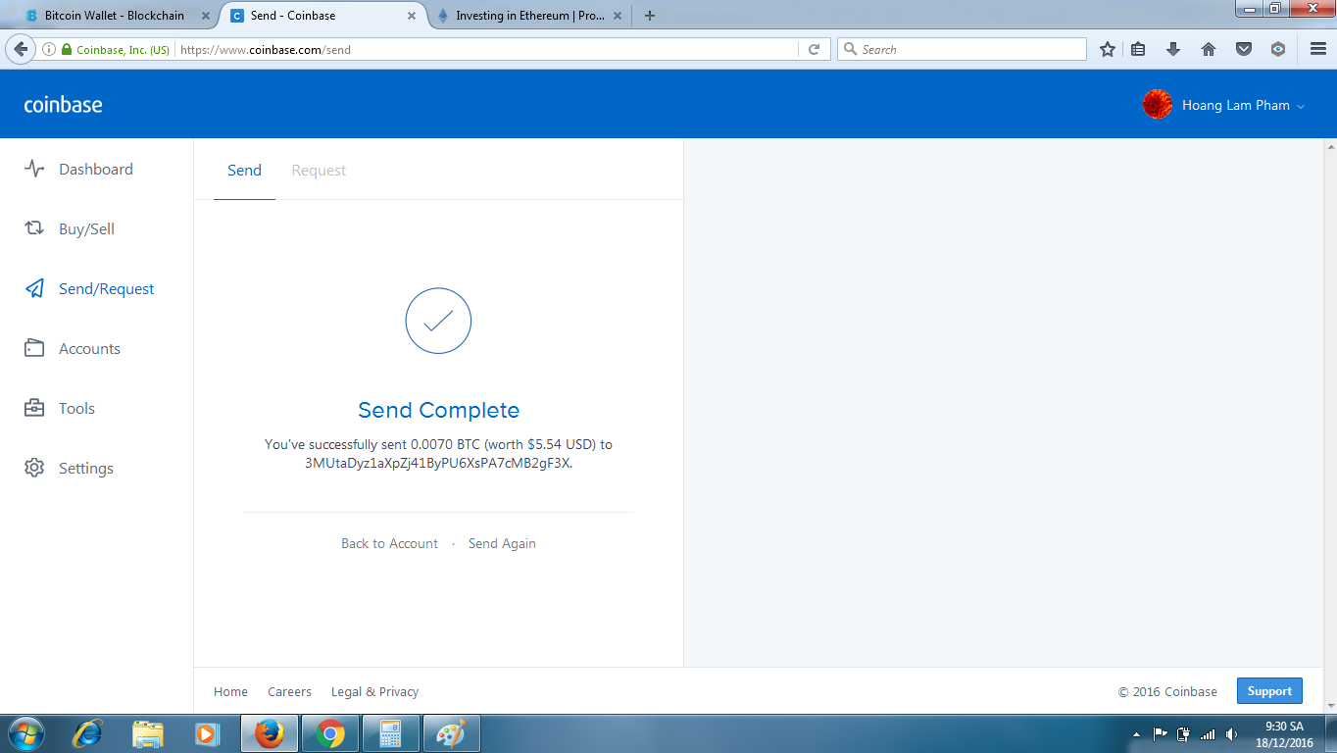The image size is (1337, 753).
Task: Click the recipient address 3MUtaDyz1aXpZj41ByPU6XsPA7cMB2gF3X
Action: tap(438, 463)
